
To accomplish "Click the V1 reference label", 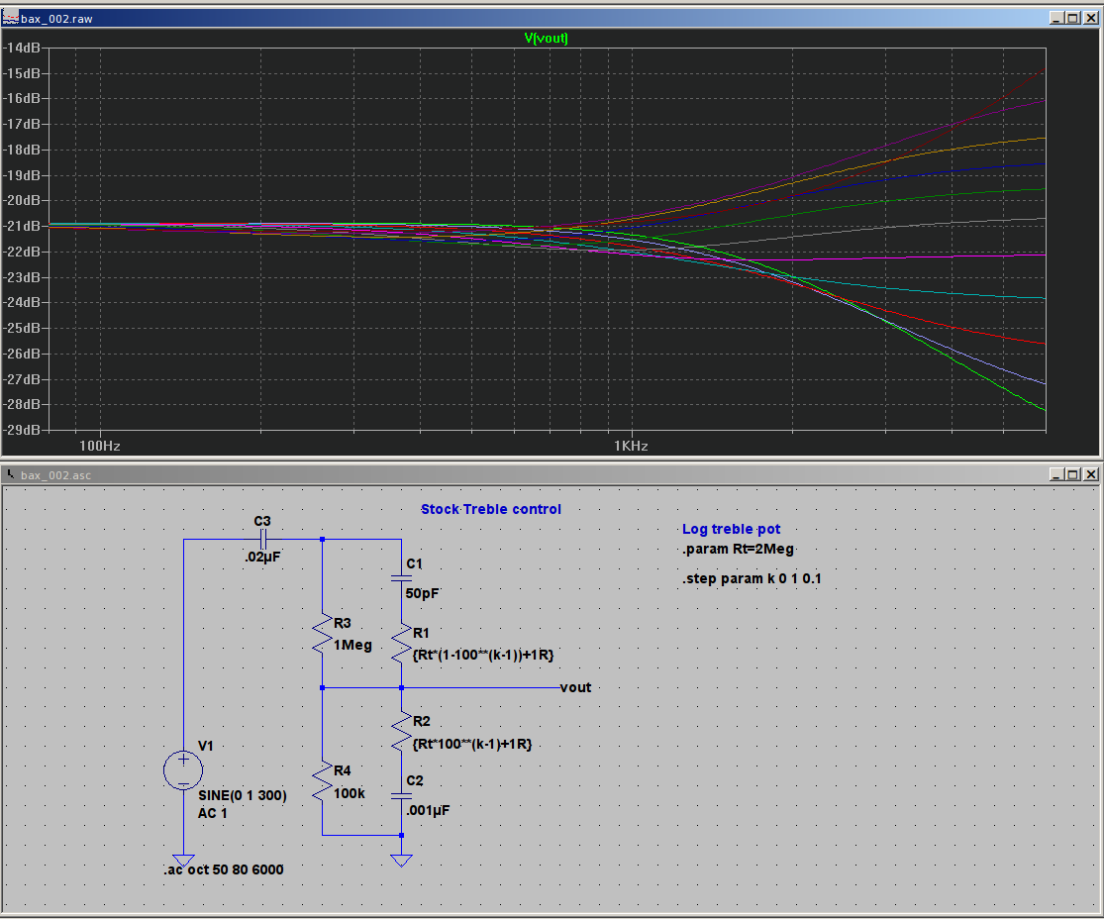I will [x=206, y=746].
